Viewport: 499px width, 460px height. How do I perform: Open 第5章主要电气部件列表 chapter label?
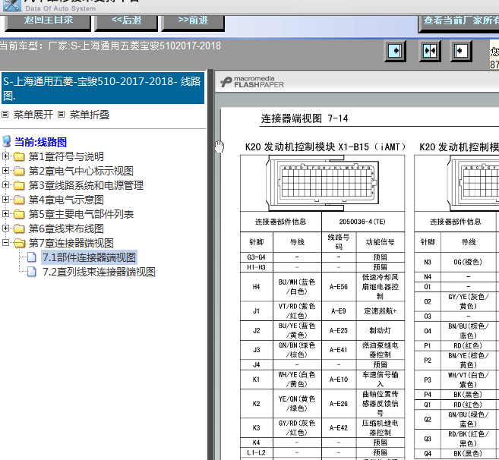point(81,214)
